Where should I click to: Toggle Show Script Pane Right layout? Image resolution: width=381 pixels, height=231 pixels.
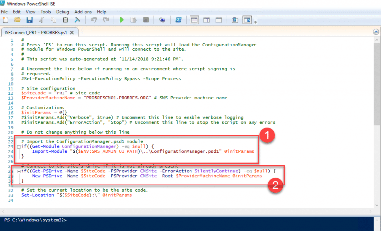[207, 20]
